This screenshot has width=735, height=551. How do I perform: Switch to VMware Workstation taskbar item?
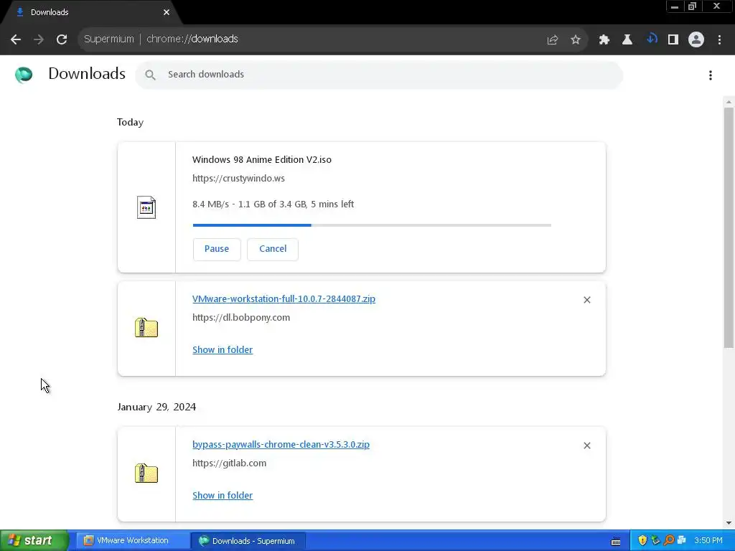click(x=132, y=541)
